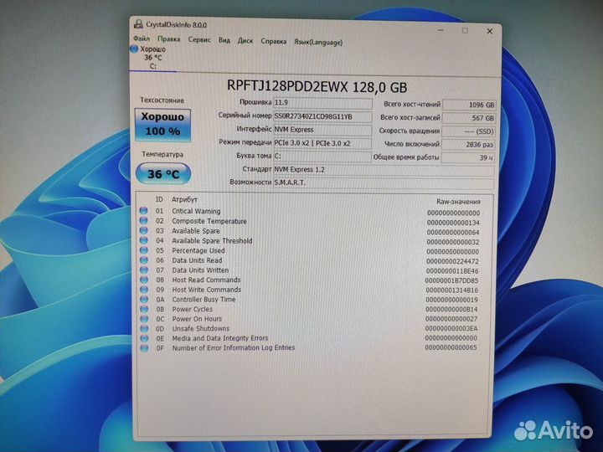Select the Host Read Commands attribute text
The image size is (603, 452).
tap(206, 280)
